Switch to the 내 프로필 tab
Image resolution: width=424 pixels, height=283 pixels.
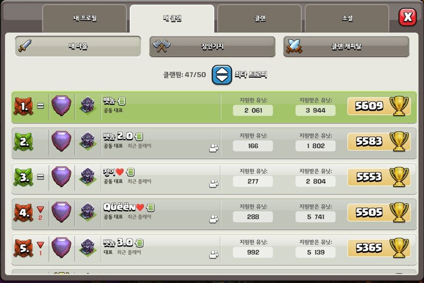point(84,19)
